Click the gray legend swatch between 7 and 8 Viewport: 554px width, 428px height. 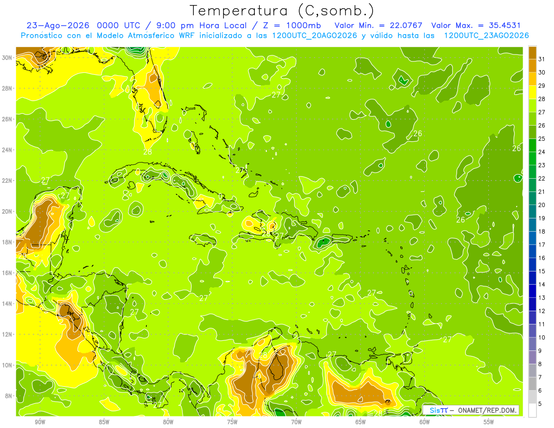pos(532,370)
